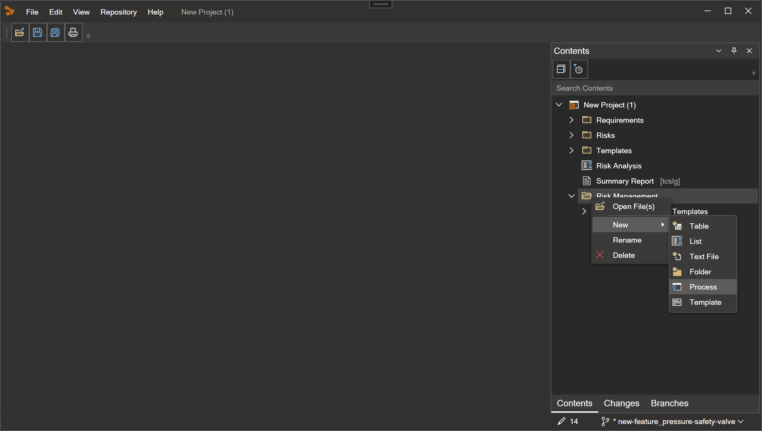This screenshot has height=431, width=762.
Task: Switch to the Branches tab
Action: tap(670, 403)
